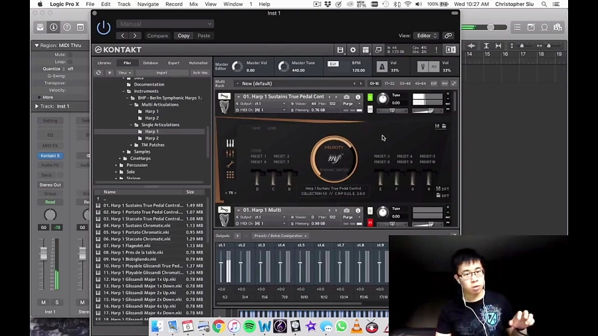Toggle Read automation mode on Inst 1
This screenshot has height=336, width=598.
click(50, 202)
